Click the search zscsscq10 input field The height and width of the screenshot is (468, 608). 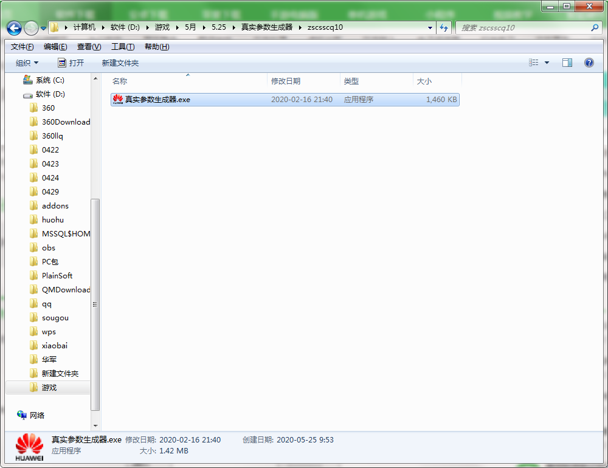[523, 27]
